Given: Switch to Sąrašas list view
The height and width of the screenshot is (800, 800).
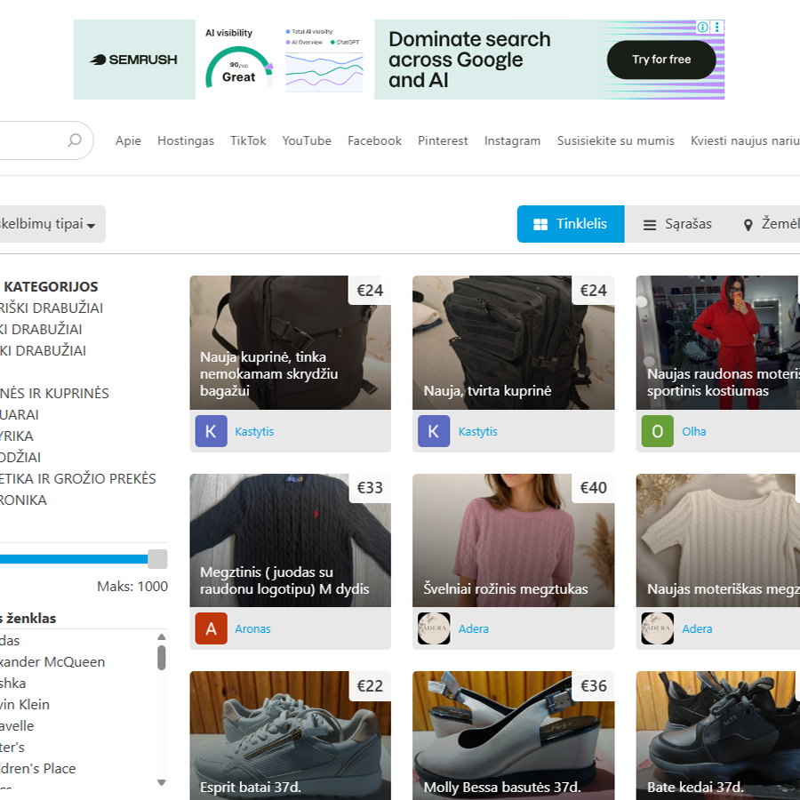Looking at the screenshot, I should click(x=677, y=224).
